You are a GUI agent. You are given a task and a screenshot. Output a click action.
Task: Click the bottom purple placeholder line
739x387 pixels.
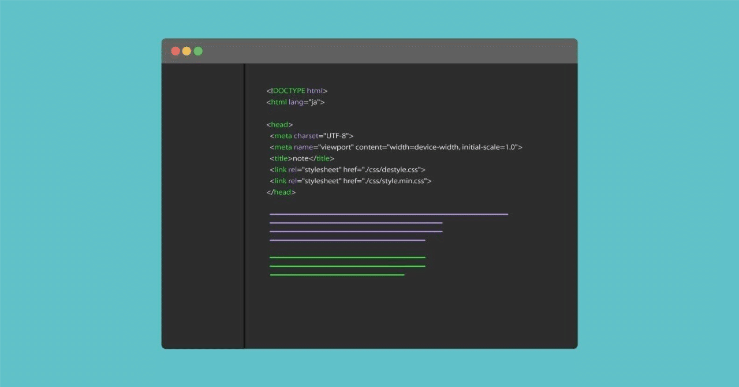[346, 240]
